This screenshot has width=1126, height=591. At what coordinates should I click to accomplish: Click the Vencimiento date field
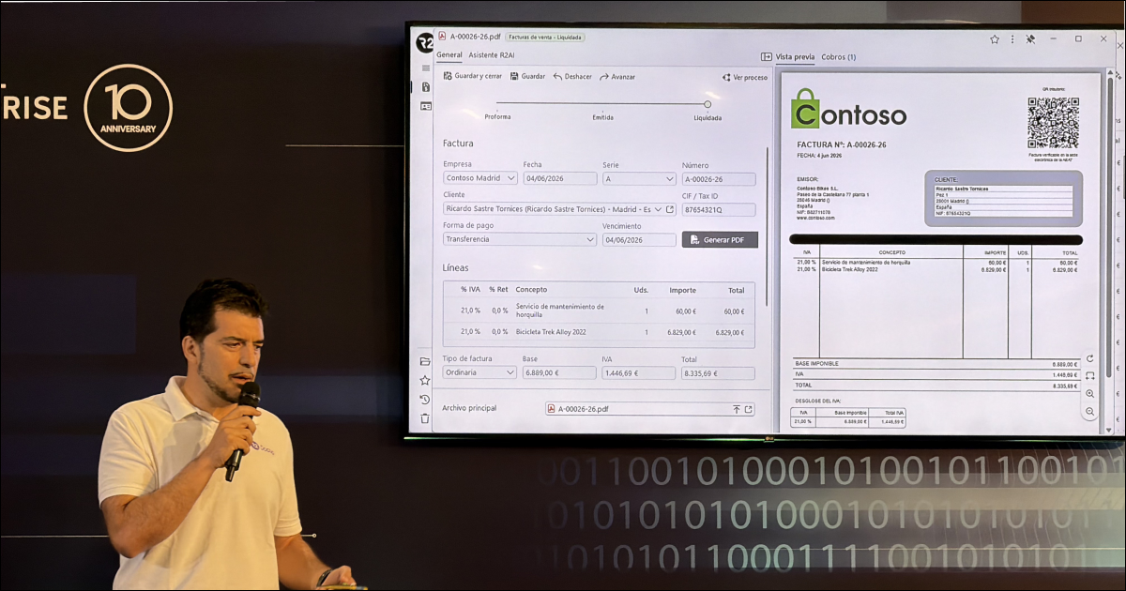coord(639,239)
